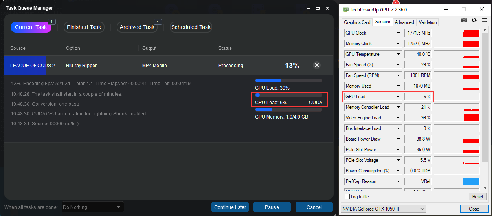Click the GPU Memory usage bar
Viewport: 492px width, 216px height.
tap(288, 110)
